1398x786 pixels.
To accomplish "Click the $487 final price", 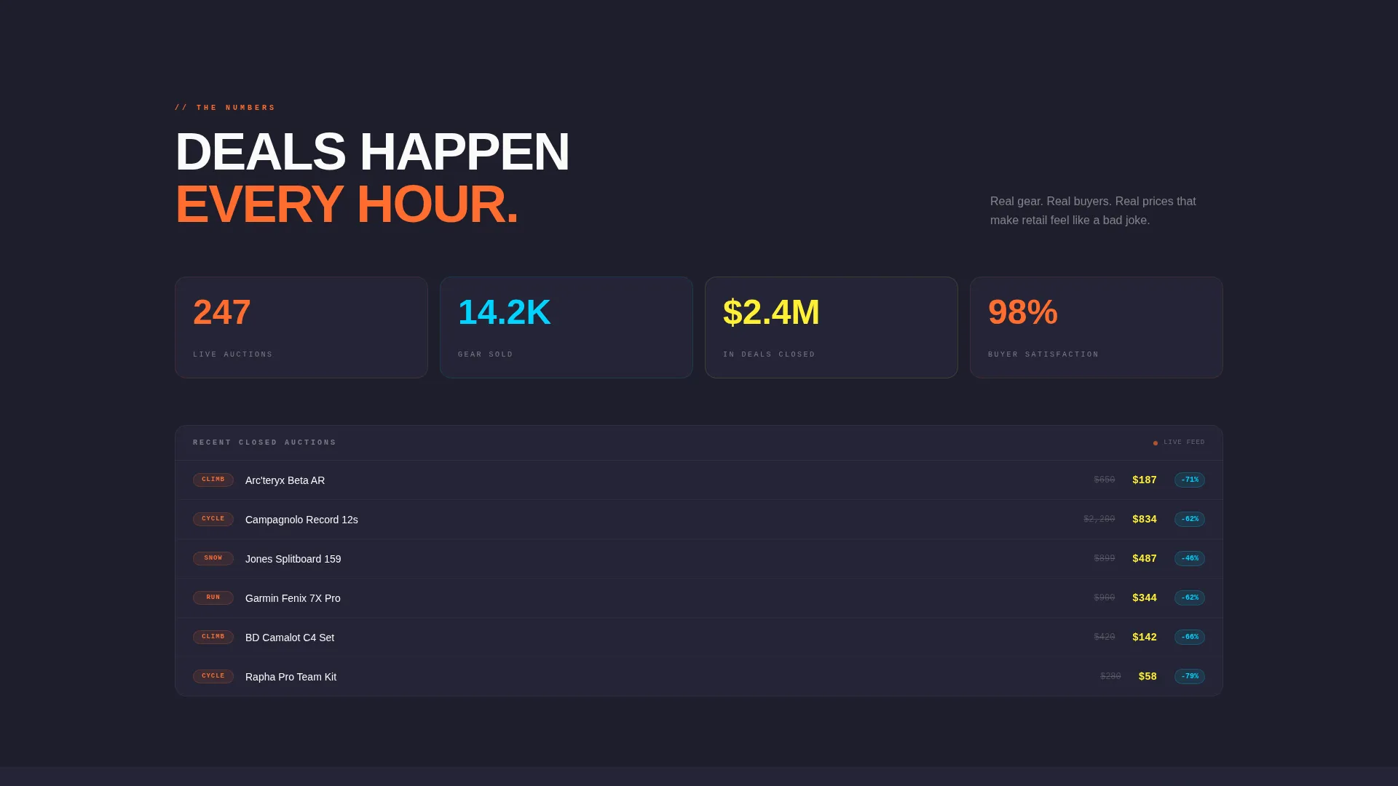I will tap(1145, 558).
